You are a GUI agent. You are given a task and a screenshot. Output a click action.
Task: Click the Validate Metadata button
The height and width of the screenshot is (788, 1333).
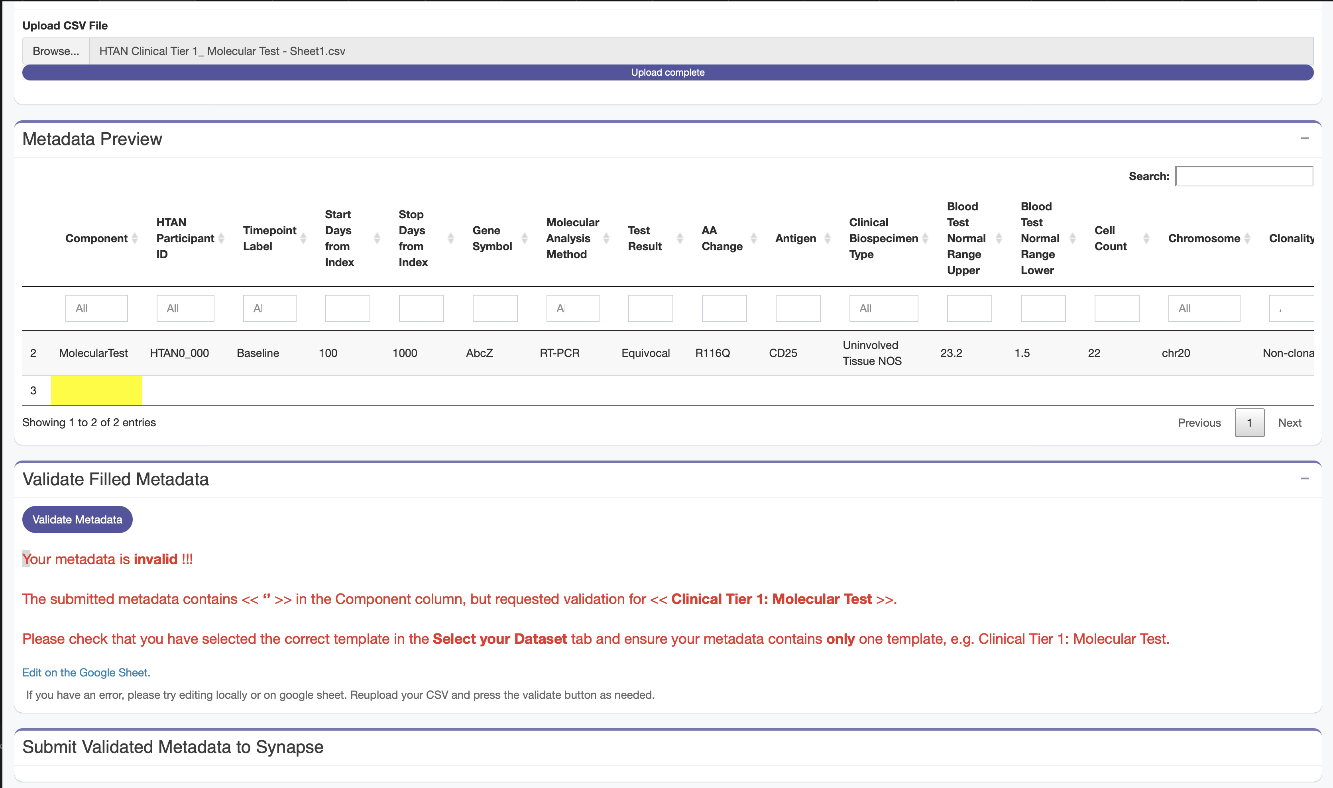click(x=77, y=519)
